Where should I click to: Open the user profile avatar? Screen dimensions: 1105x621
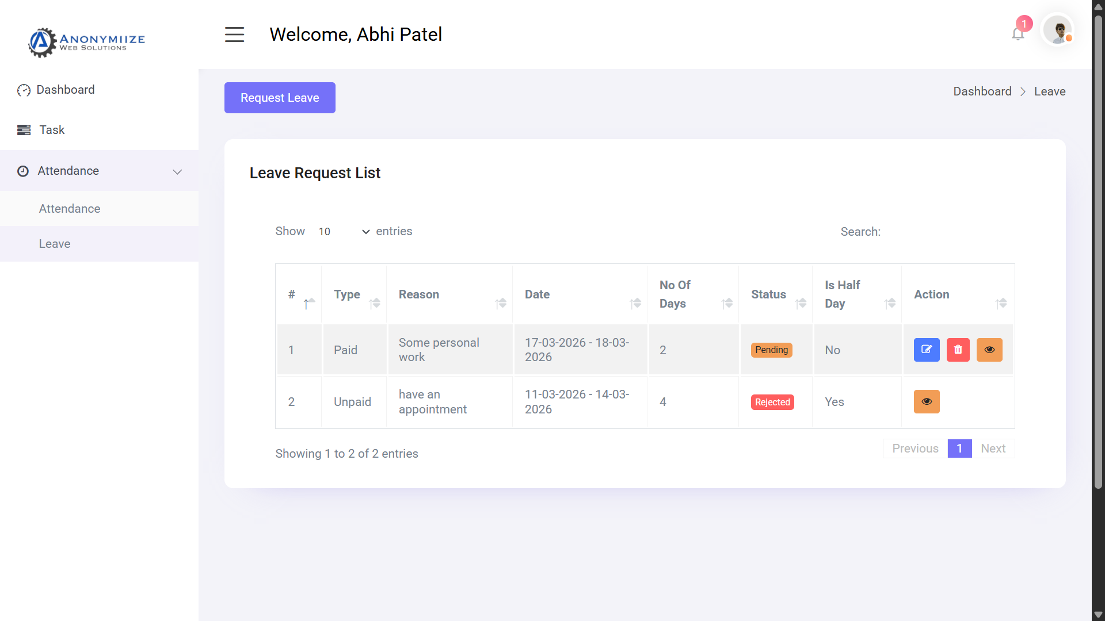1058,30
